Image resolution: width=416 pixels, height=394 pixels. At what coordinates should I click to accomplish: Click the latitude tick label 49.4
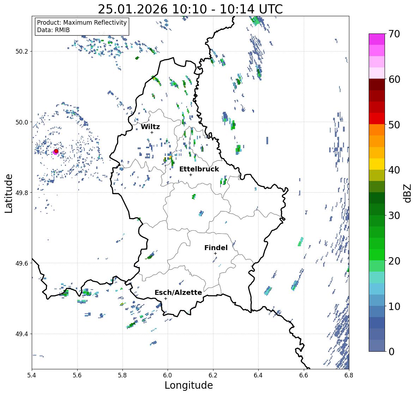[22, 334]
